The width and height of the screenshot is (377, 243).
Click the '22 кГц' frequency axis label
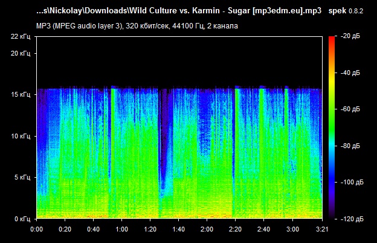click(21, 36)
